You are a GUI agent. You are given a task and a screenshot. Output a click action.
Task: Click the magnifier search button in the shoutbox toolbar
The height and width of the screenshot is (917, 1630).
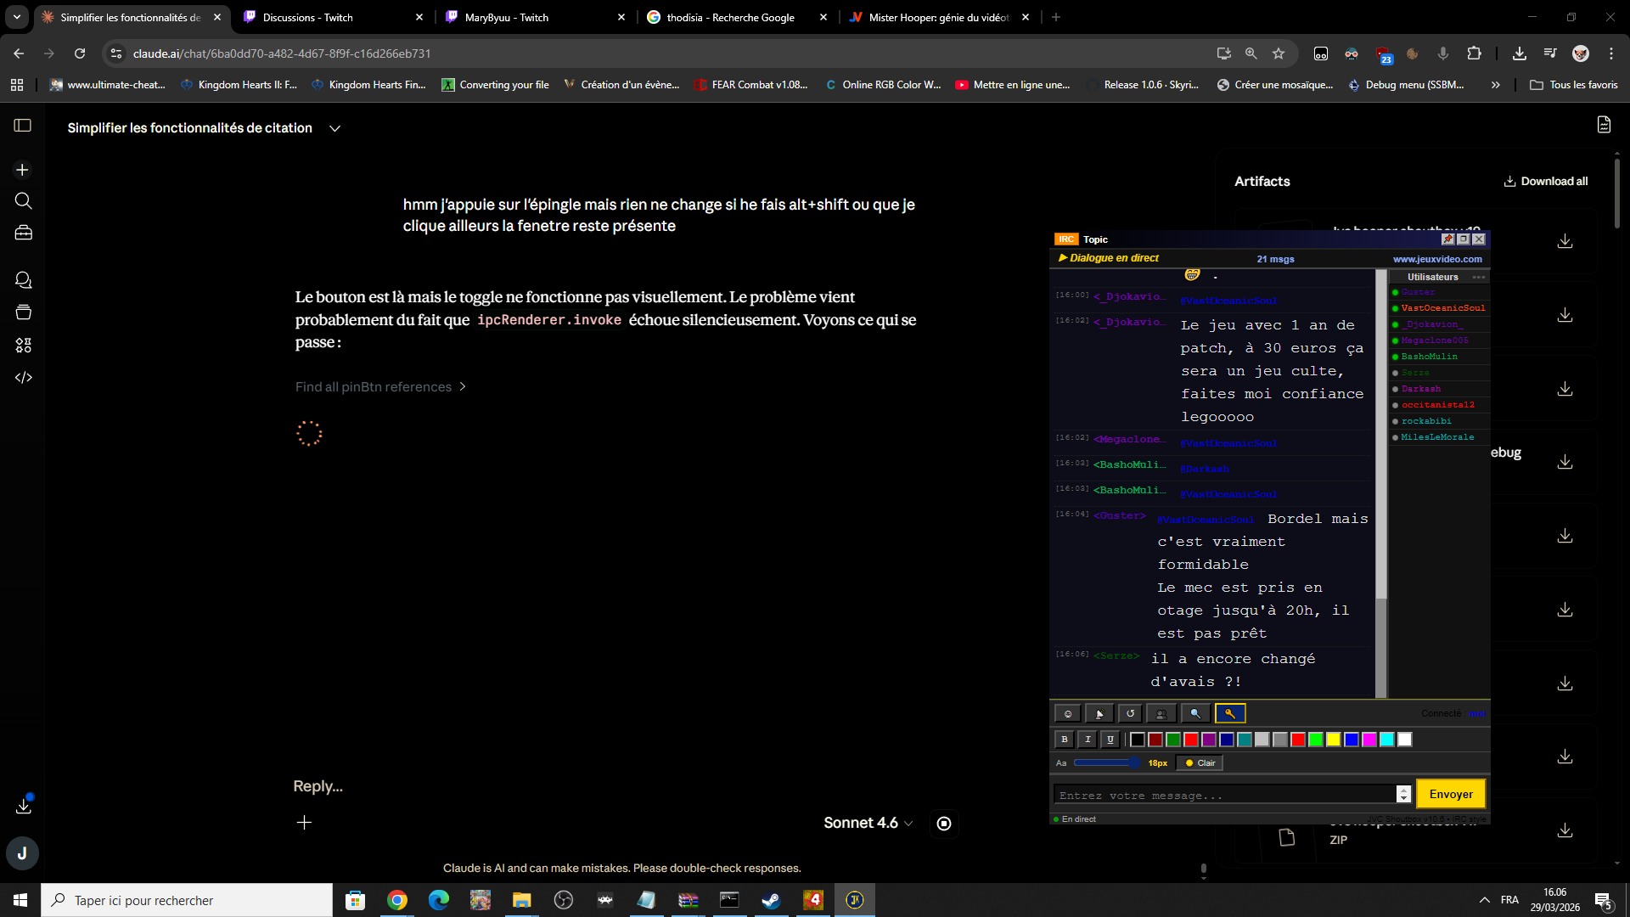point(1195,714)
